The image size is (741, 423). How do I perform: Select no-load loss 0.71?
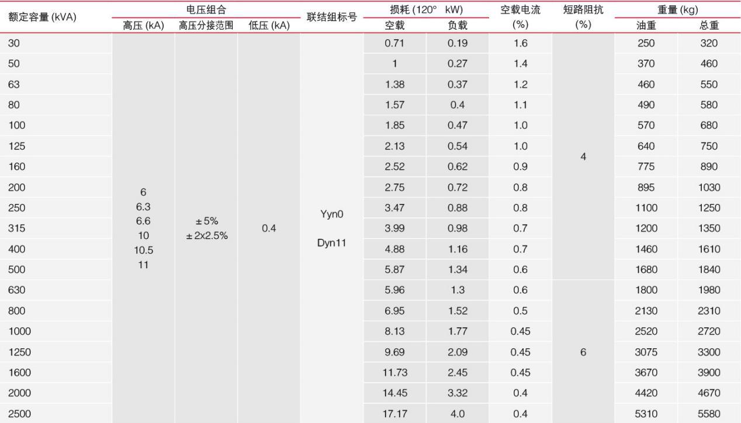[394, 43]
